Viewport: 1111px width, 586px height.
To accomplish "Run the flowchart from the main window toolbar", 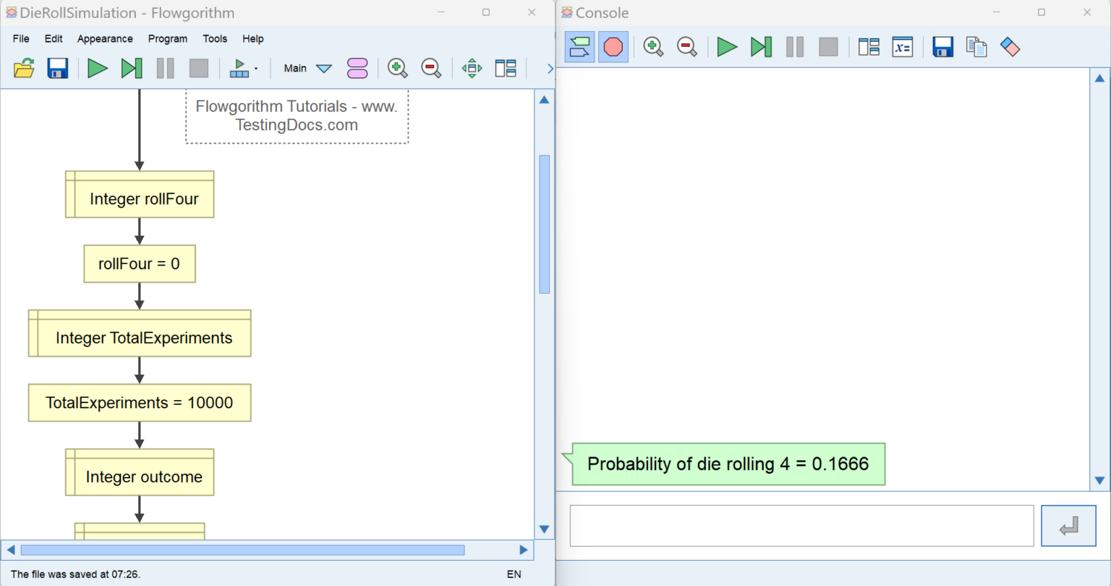I will pyautogui.click(x=97, y=69).
